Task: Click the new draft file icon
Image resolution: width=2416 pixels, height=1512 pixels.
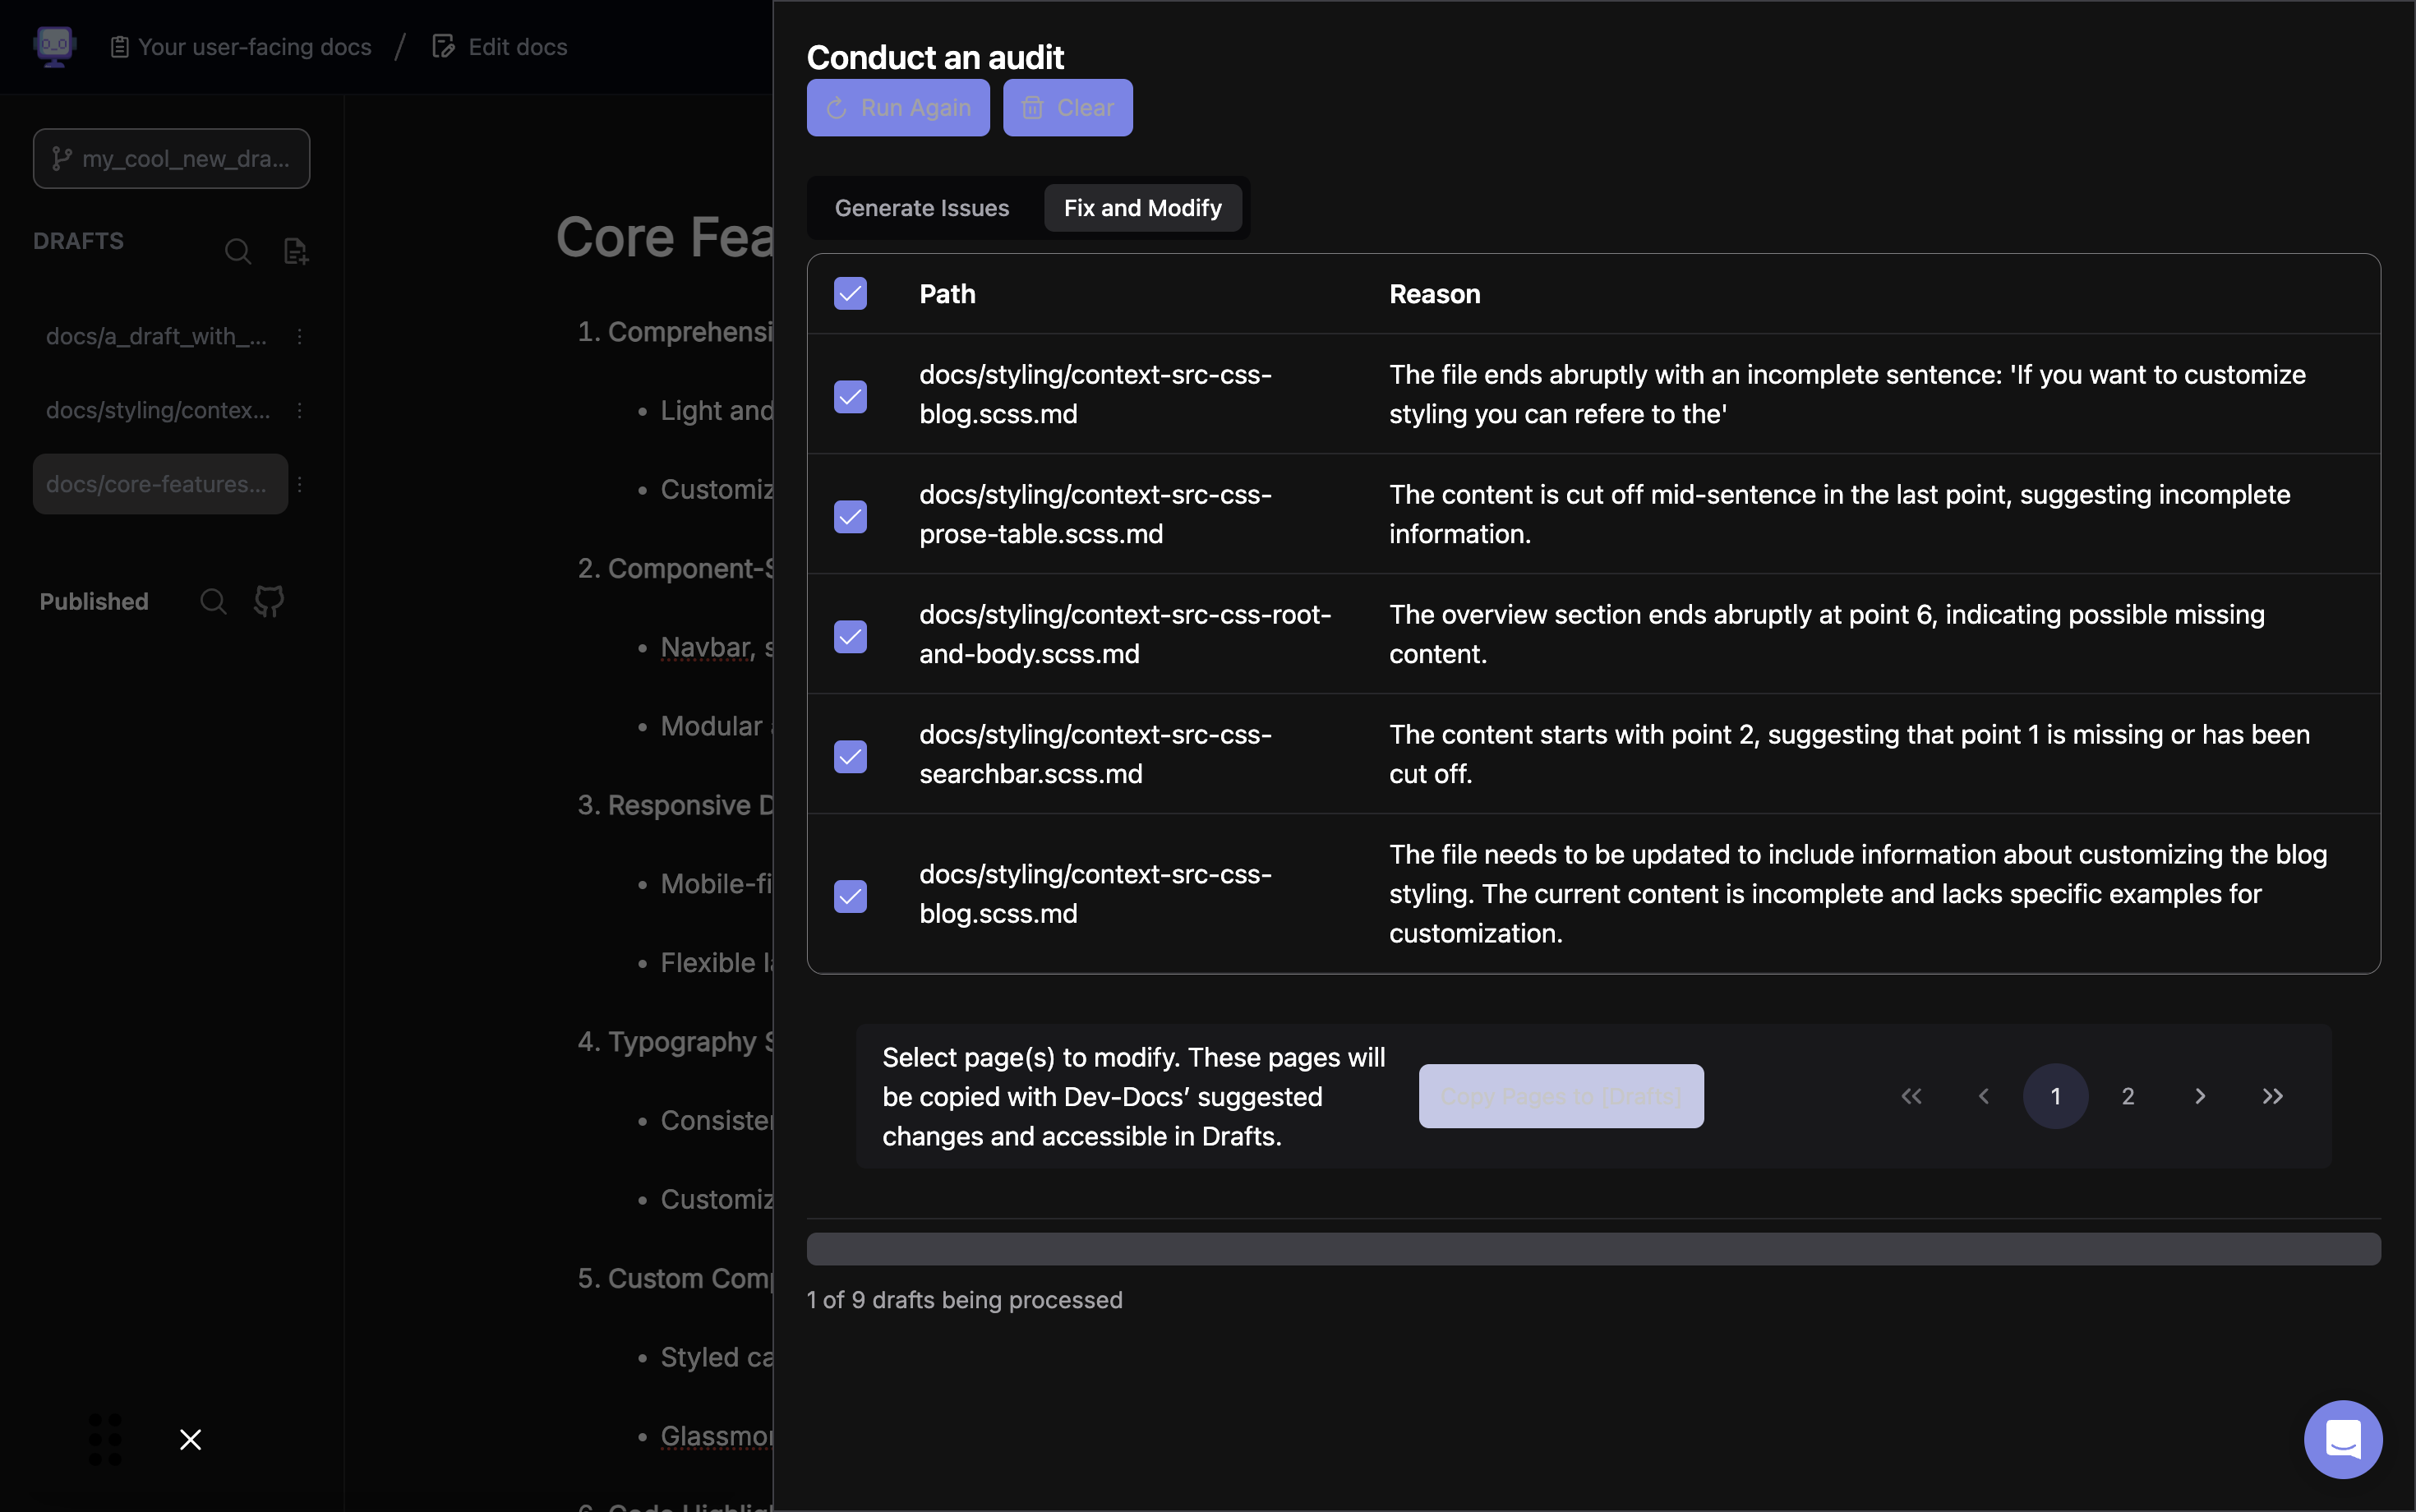Action: click(x=296, y=251)
